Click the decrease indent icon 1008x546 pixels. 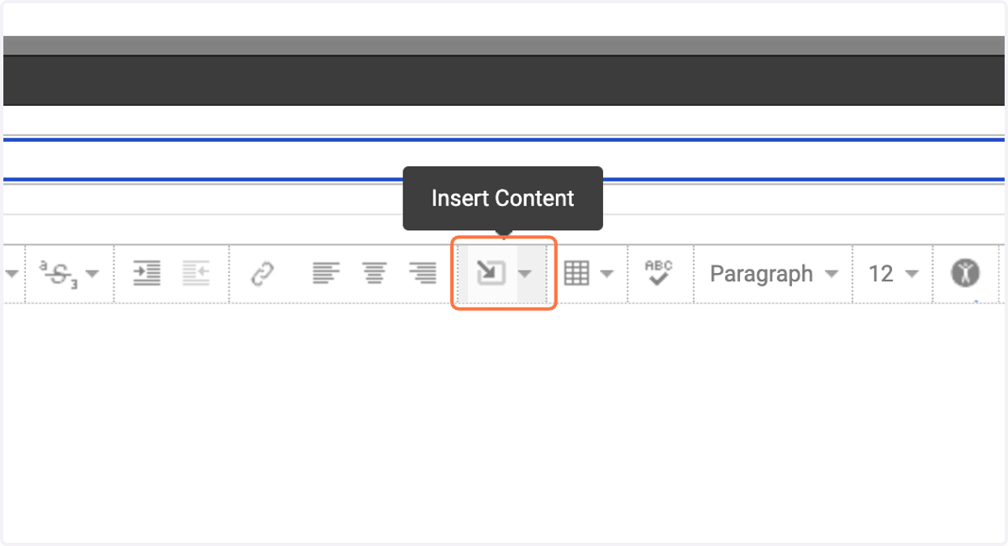click(x=197, y=273)
